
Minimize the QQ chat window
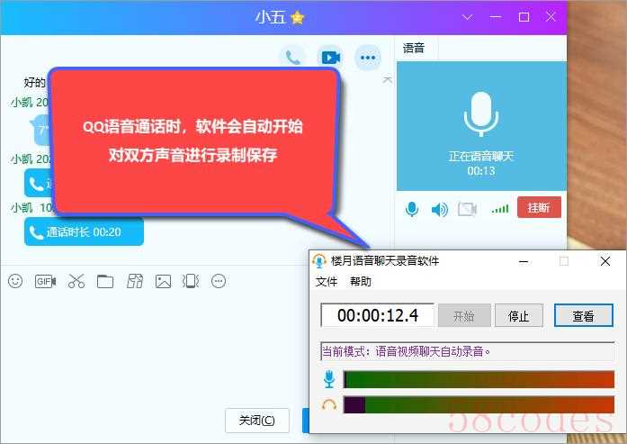[496, 17]
